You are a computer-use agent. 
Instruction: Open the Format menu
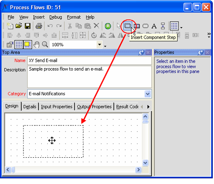(74, 17)
